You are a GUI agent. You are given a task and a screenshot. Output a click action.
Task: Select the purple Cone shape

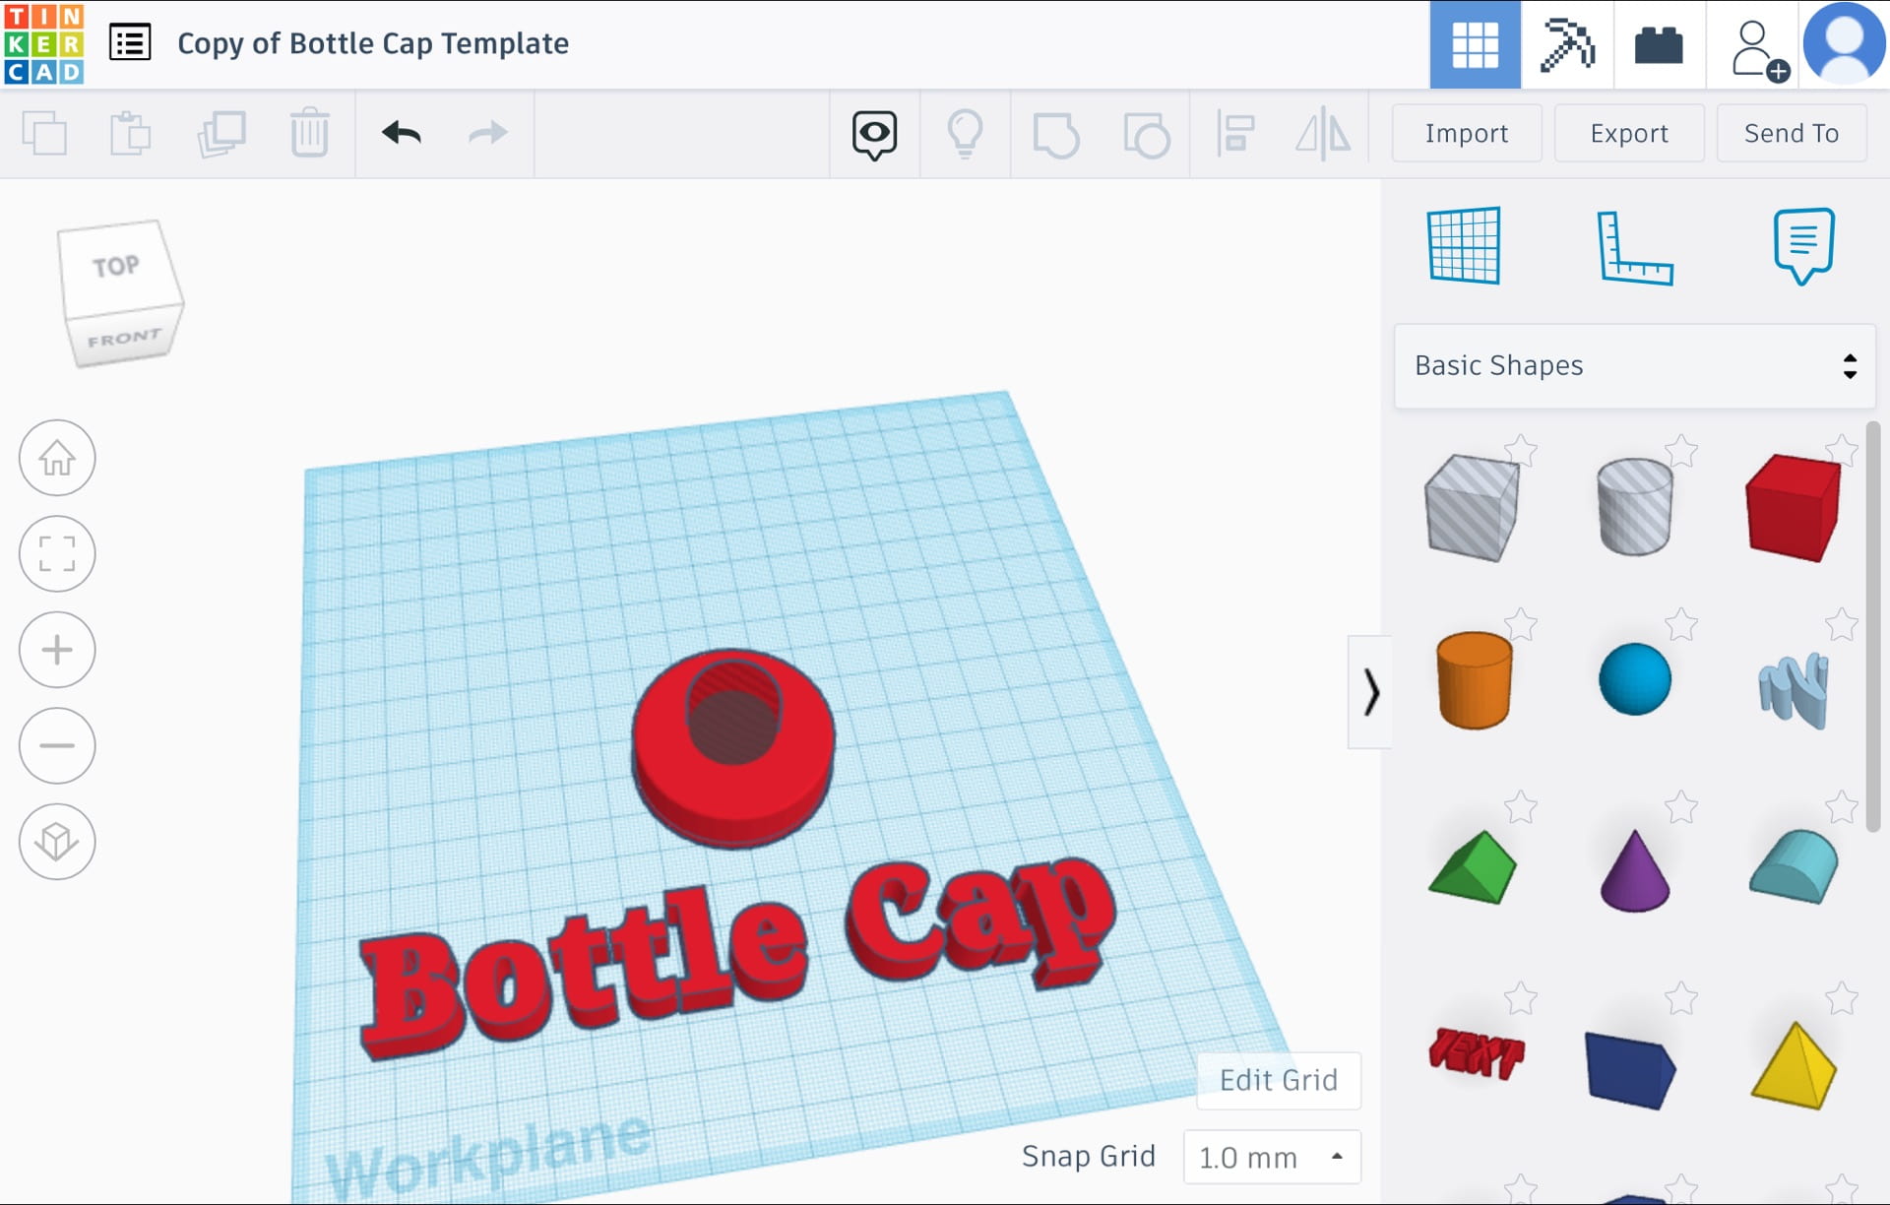1634,870
